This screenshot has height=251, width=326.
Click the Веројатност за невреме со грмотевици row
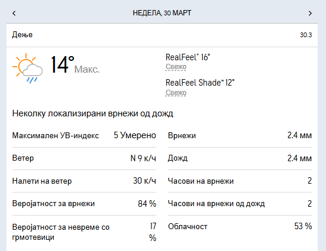[84, 232]
